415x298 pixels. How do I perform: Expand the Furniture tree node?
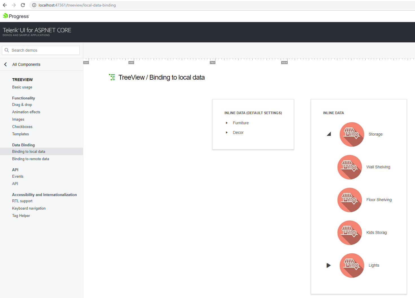tap(227, 123)
